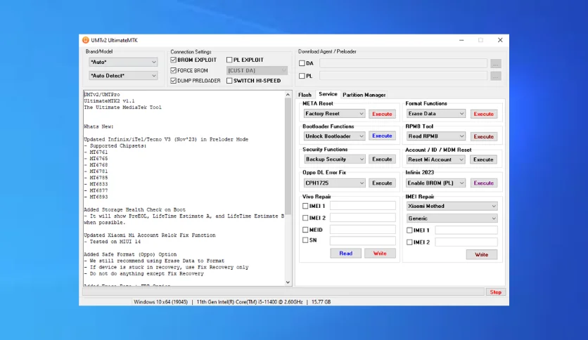The height and width of the screenshot is (340, 588).
Task: Execute Bootloader Functions
Action: click(x=382, y=136)
